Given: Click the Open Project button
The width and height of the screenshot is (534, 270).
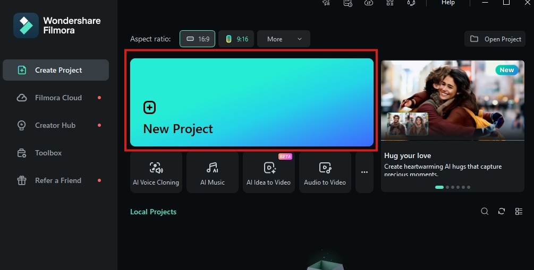Looking at the screenshot, I should pos(495,39).
